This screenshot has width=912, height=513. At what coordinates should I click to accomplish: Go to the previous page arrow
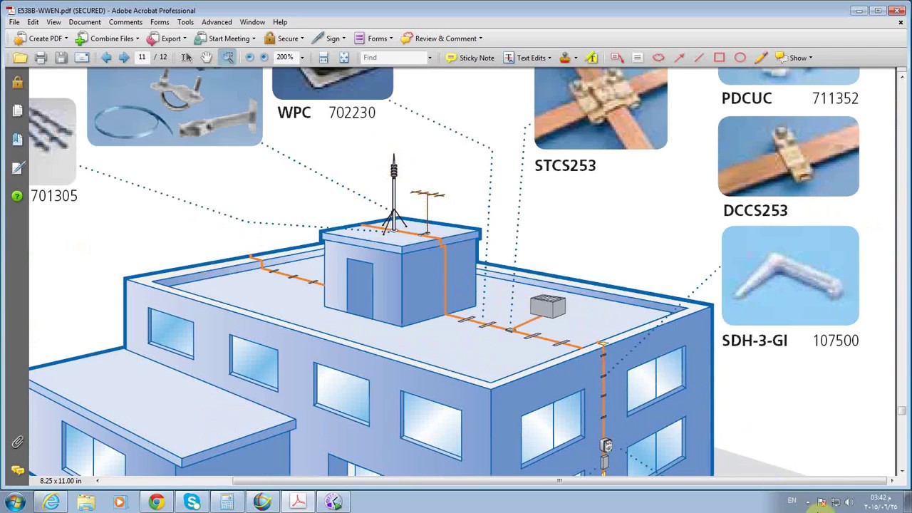tap(106, 58)
